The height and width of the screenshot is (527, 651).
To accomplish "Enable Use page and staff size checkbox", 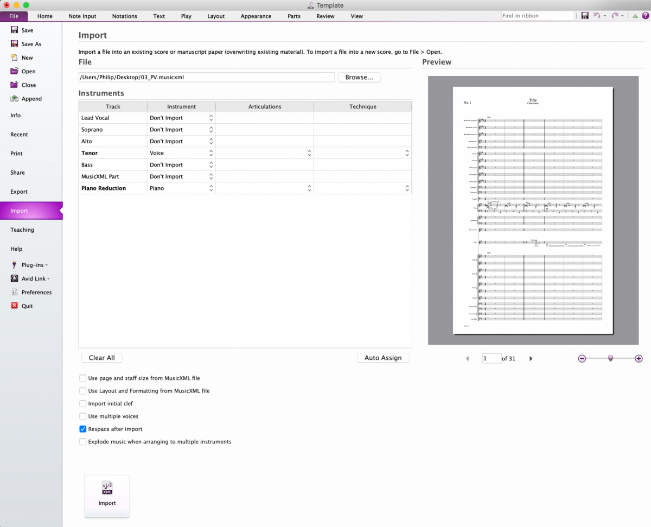I will (x=83, y=378).
